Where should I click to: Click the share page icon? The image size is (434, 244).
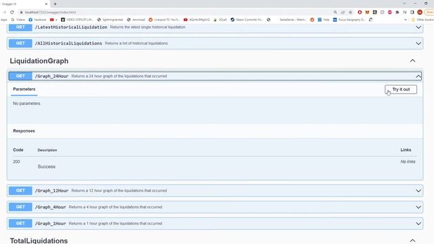click(342, 12)
